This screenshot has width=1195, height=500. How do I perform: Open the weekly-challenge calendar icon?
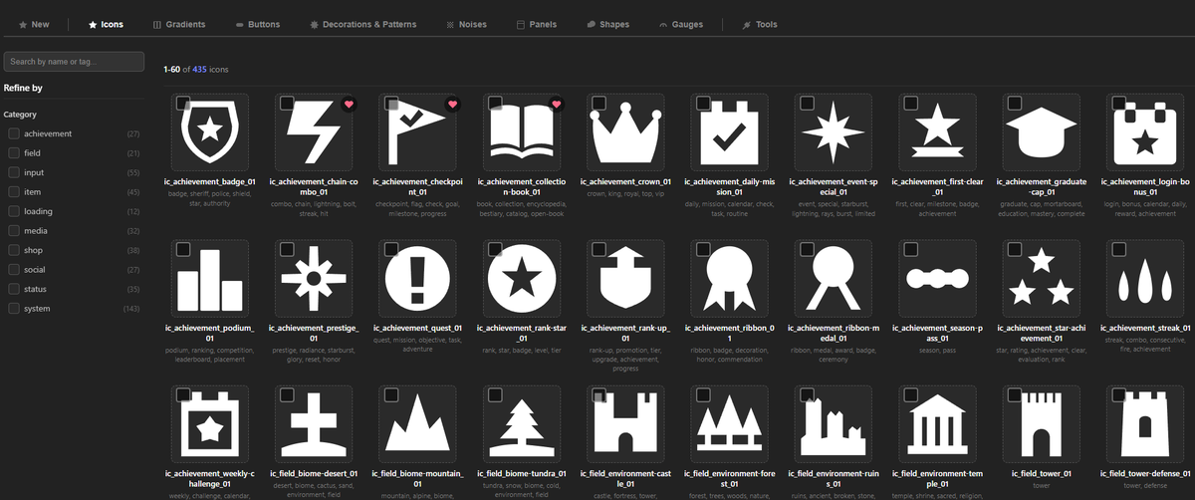pos(209,423)
